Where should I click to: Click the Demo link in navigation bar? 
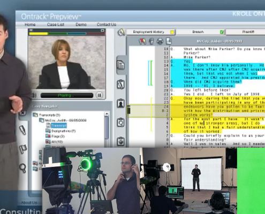(81, 25)
